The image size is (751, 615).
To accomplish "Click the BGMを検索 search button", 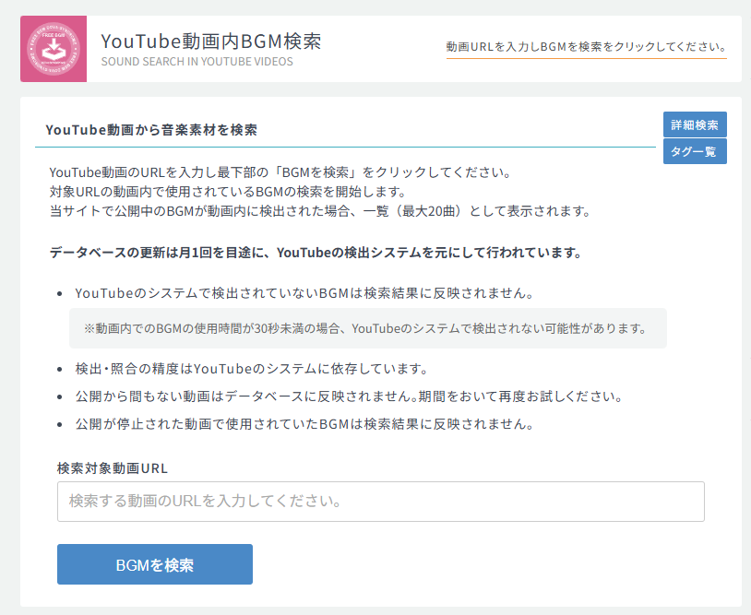I will tap(155, 563).
